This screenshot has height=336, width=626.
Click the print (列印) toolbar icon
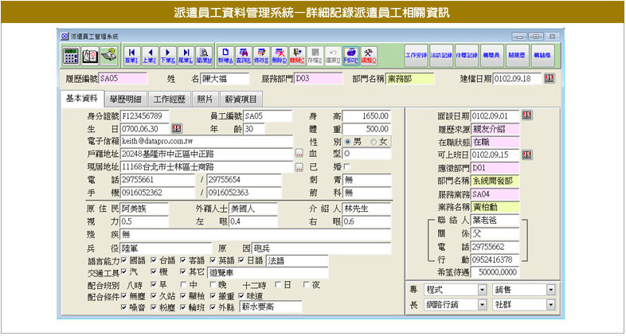click(x=350, y=55)
